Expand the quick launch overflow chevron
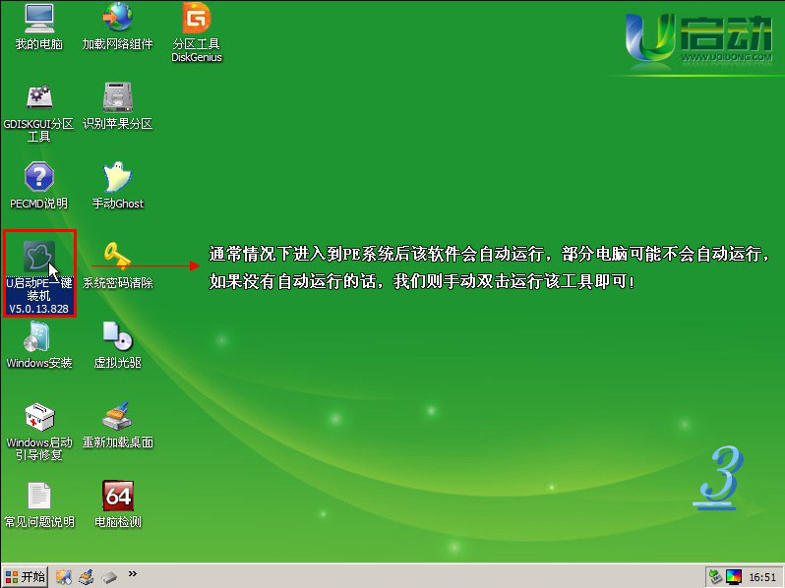785x588 pixels. [133, 573]
